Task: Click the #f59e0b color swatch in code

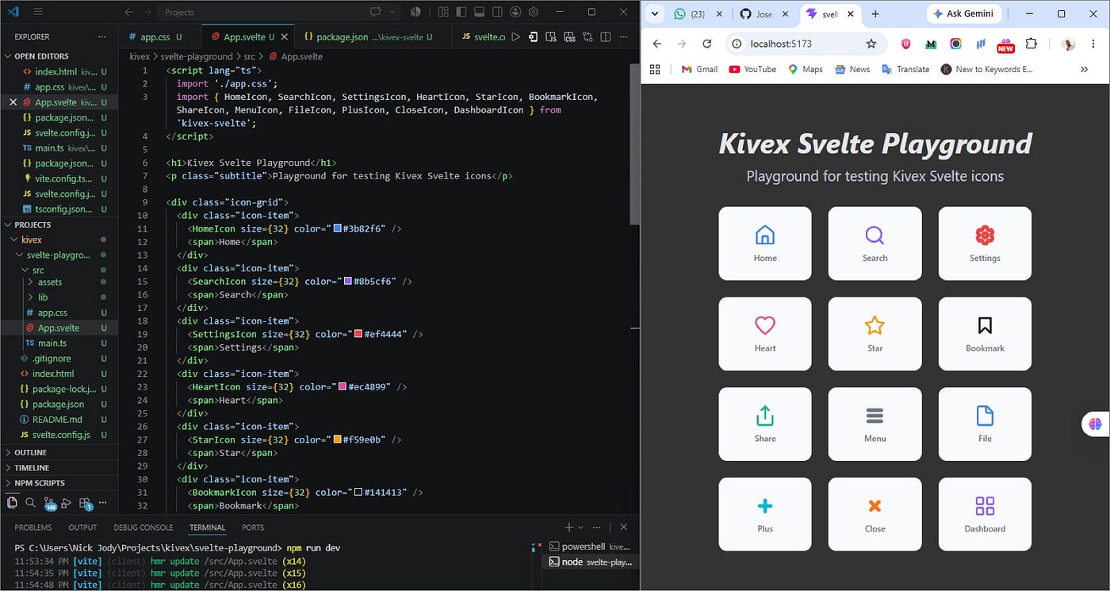Action: (x=338, y=439)
